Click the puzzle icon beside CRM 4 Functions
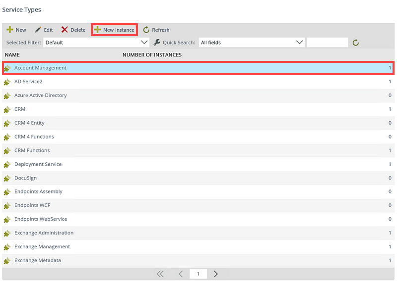This screenshot has height=282, width=397. [7, 137]
